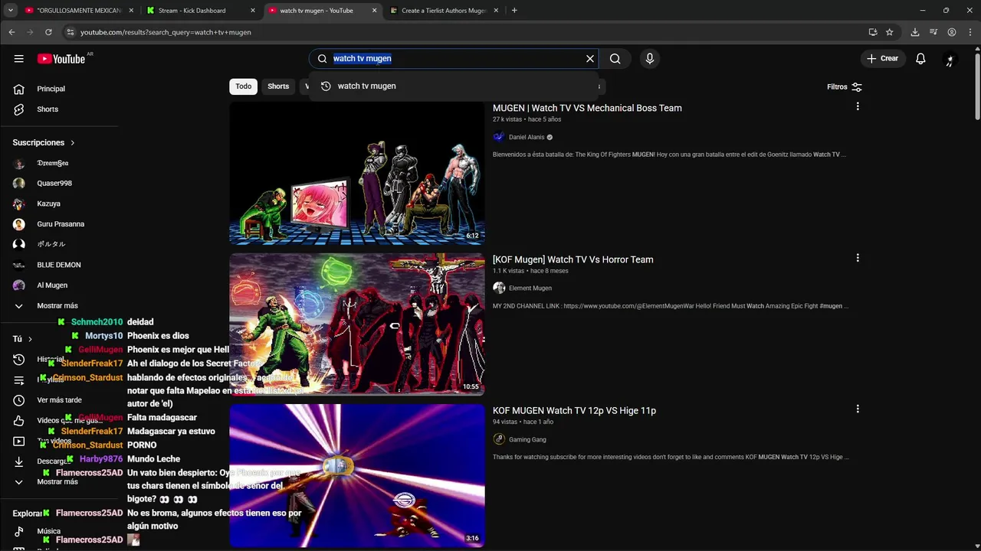Open a new browser tab
The image size is (981, 551).
pyautogui.click(x=514, y=11)
